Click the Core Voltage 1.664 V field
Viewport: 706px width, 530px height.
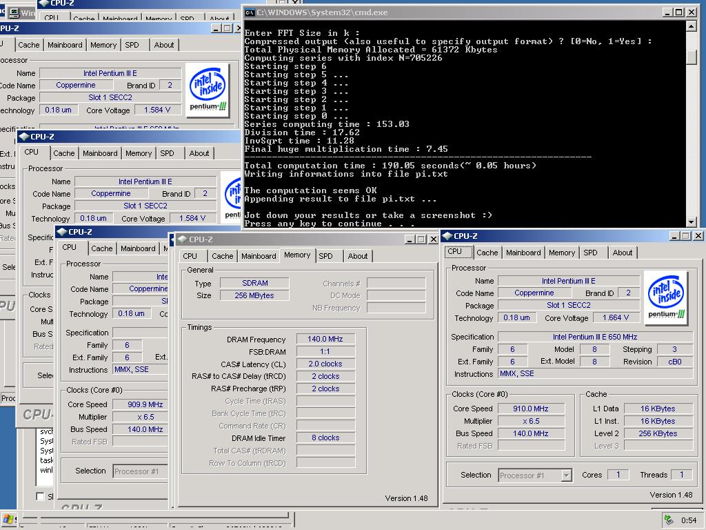616,317
